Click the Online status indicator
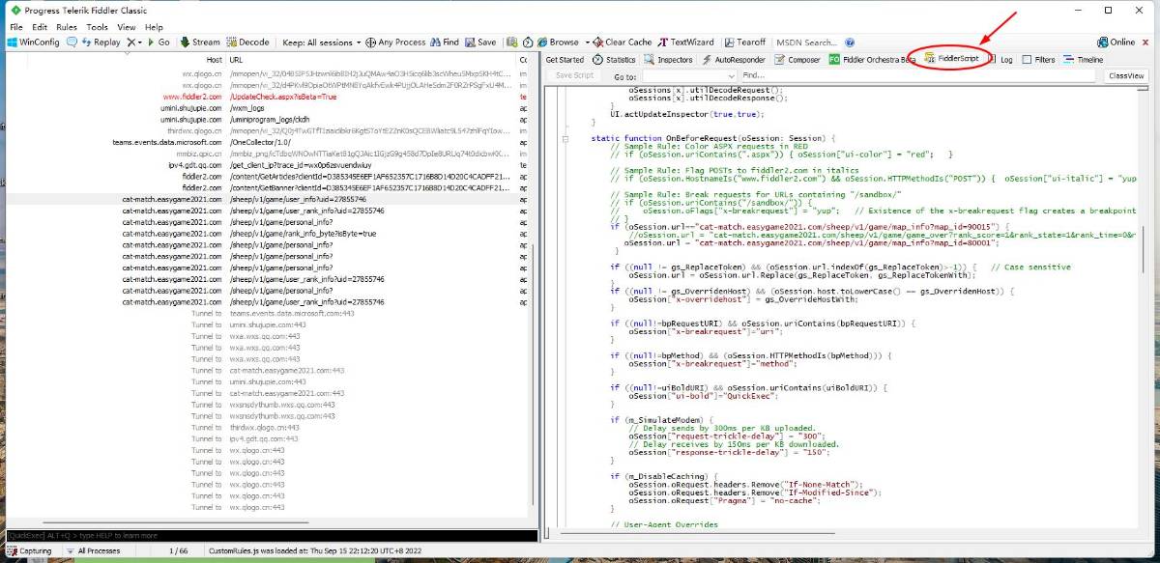The image size is (1160, 563). [1116, 42]
